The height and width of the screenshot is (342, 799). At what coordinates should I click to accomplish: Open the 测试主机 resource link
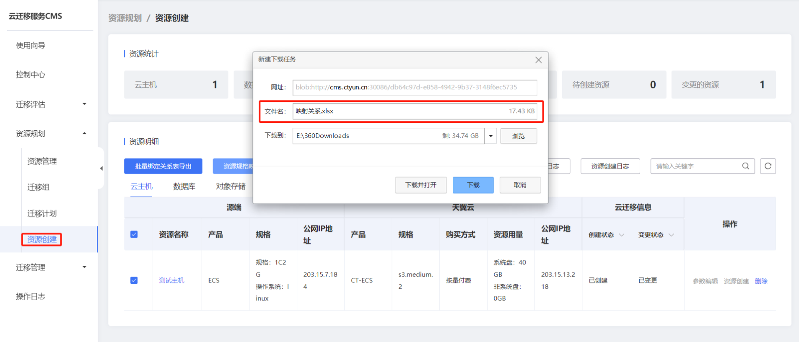[171, 280]
